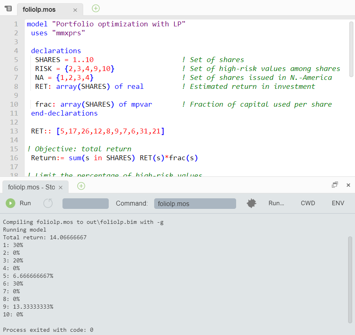Open the sidebar outline icon
Screen dimensions: 355x335
(x=9, y=9)
